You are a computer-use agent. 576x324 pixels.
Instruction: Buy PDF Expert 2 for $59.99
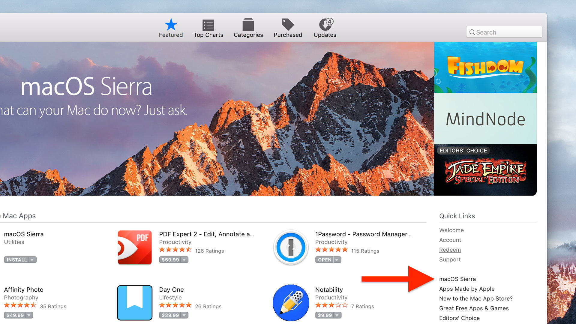tap(170, 260)
